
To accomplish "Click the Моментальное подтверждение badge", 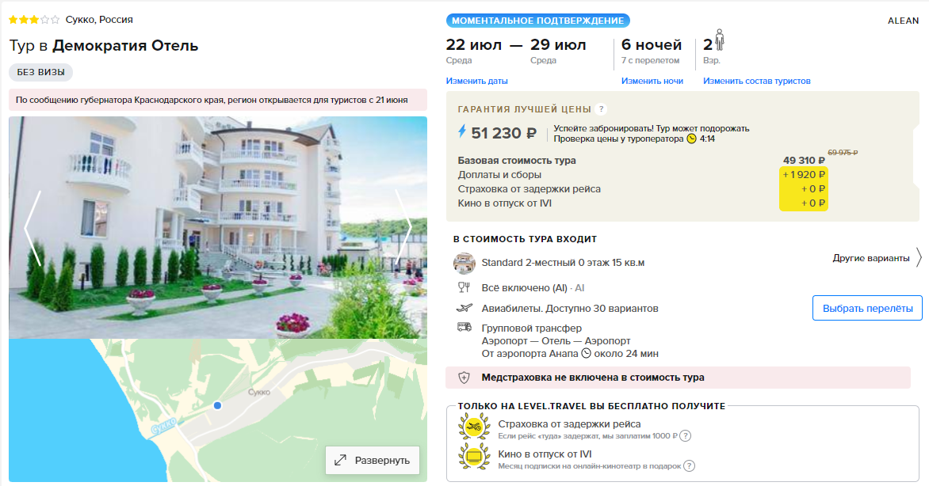I will [x=538, y=21].
